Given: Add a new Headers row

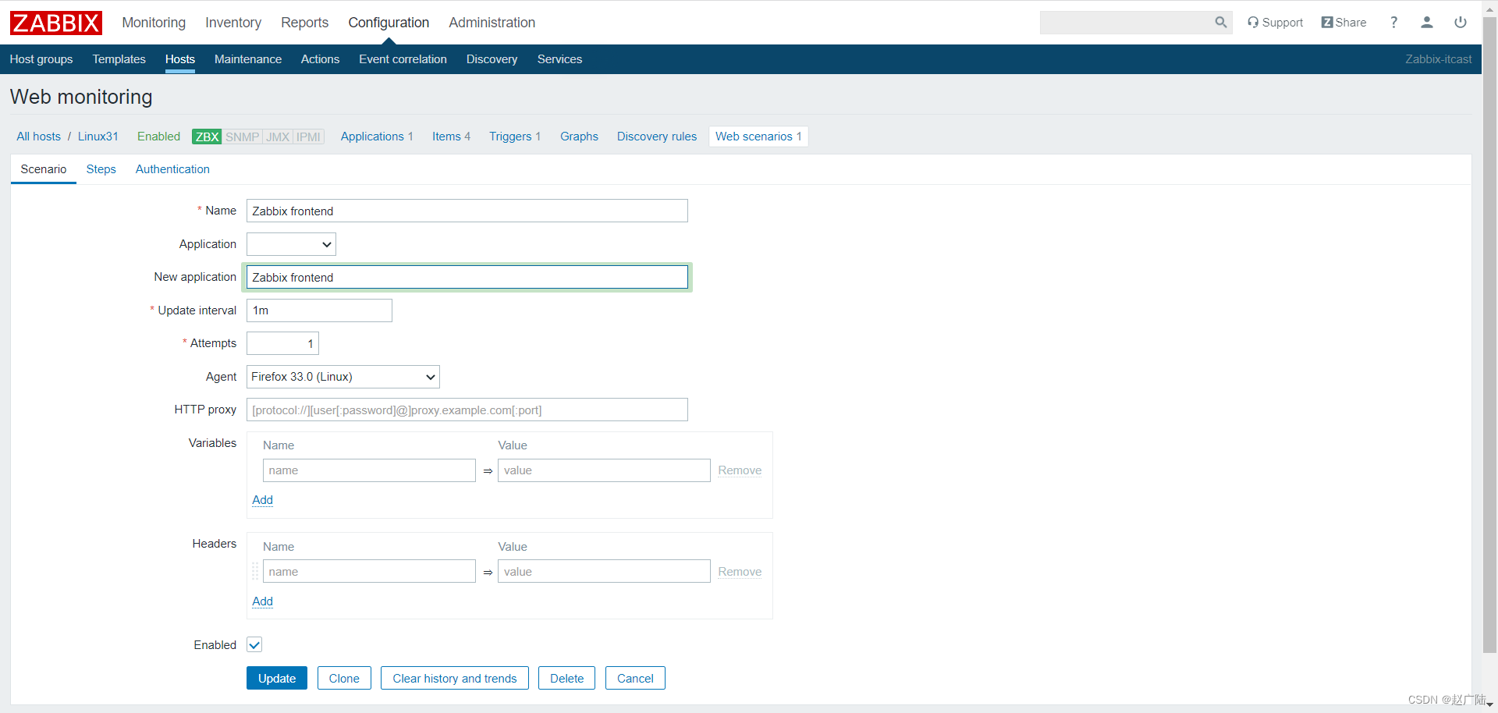Looking at the screenshot, I should [x=262, y=601].
